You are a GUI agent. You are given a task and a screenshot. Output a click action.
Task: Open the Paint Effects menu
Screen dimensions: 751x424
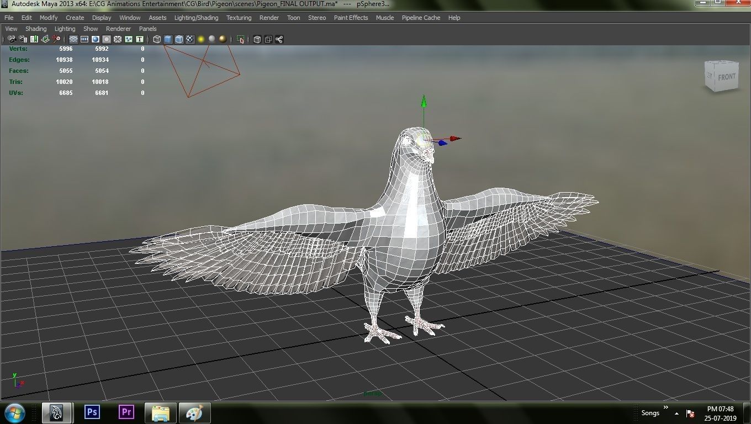click(351, 18)
